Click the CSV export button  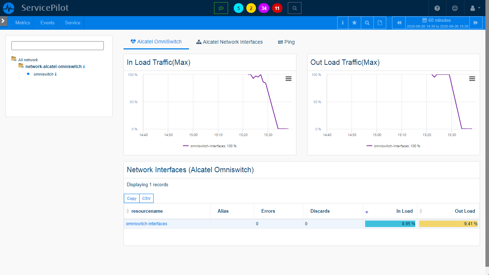coord(146,198)
